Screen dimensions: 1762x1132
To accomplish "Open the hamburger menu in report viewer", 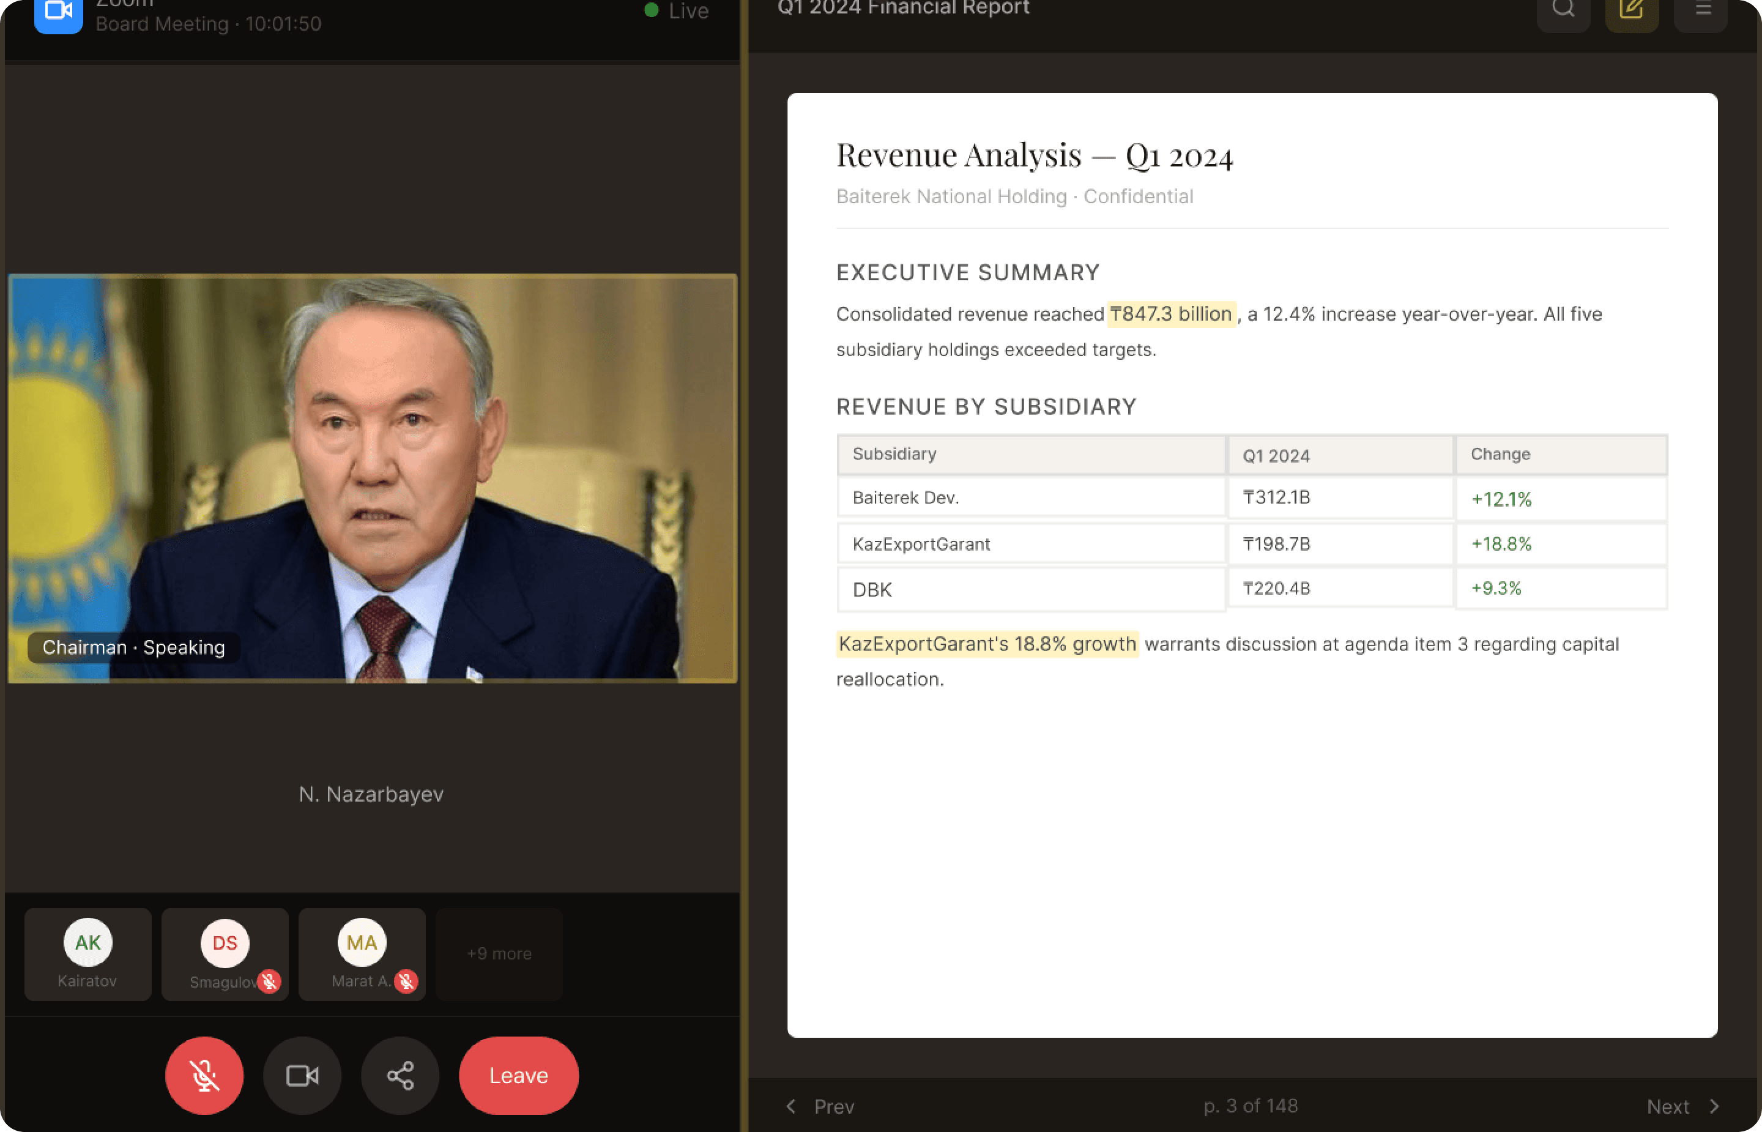I will click(x=1700, y=10).
